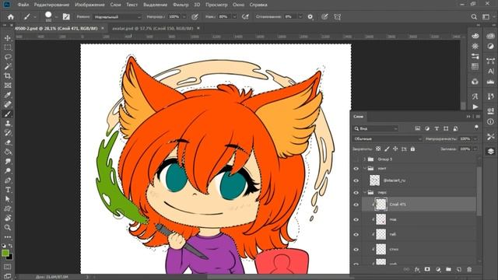Select the Eyedropper tool
Viewport: 498px width, 280px height.
tap(8, 95)
